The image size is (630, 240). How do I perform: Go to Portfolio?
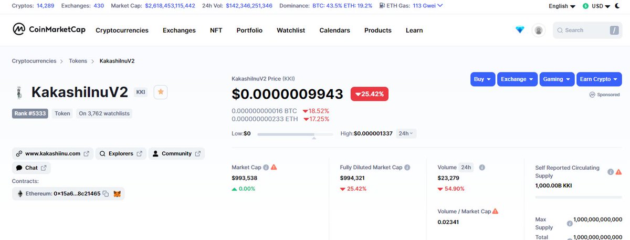[x=249, y=30]
